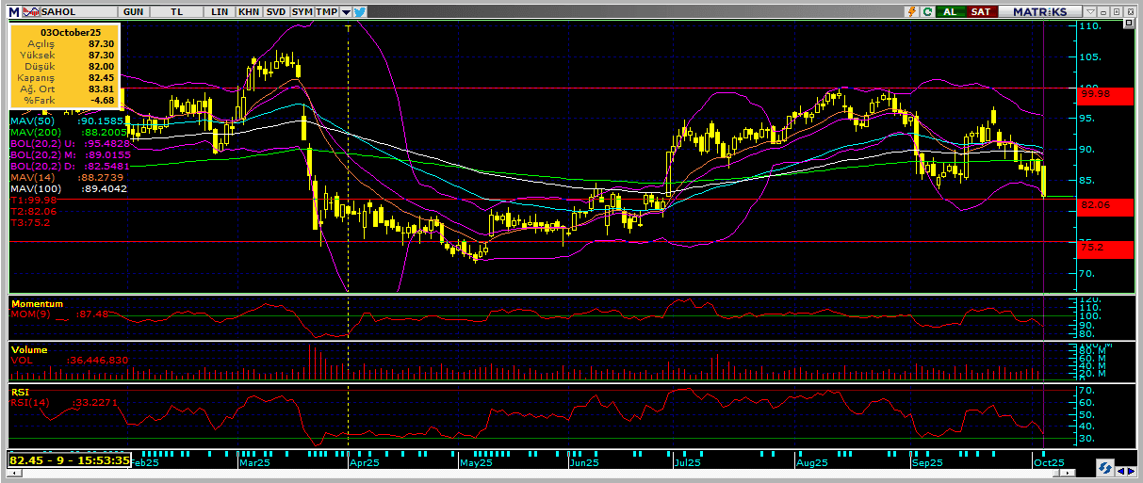Open the GUN period selector

(x=134, y=11)
